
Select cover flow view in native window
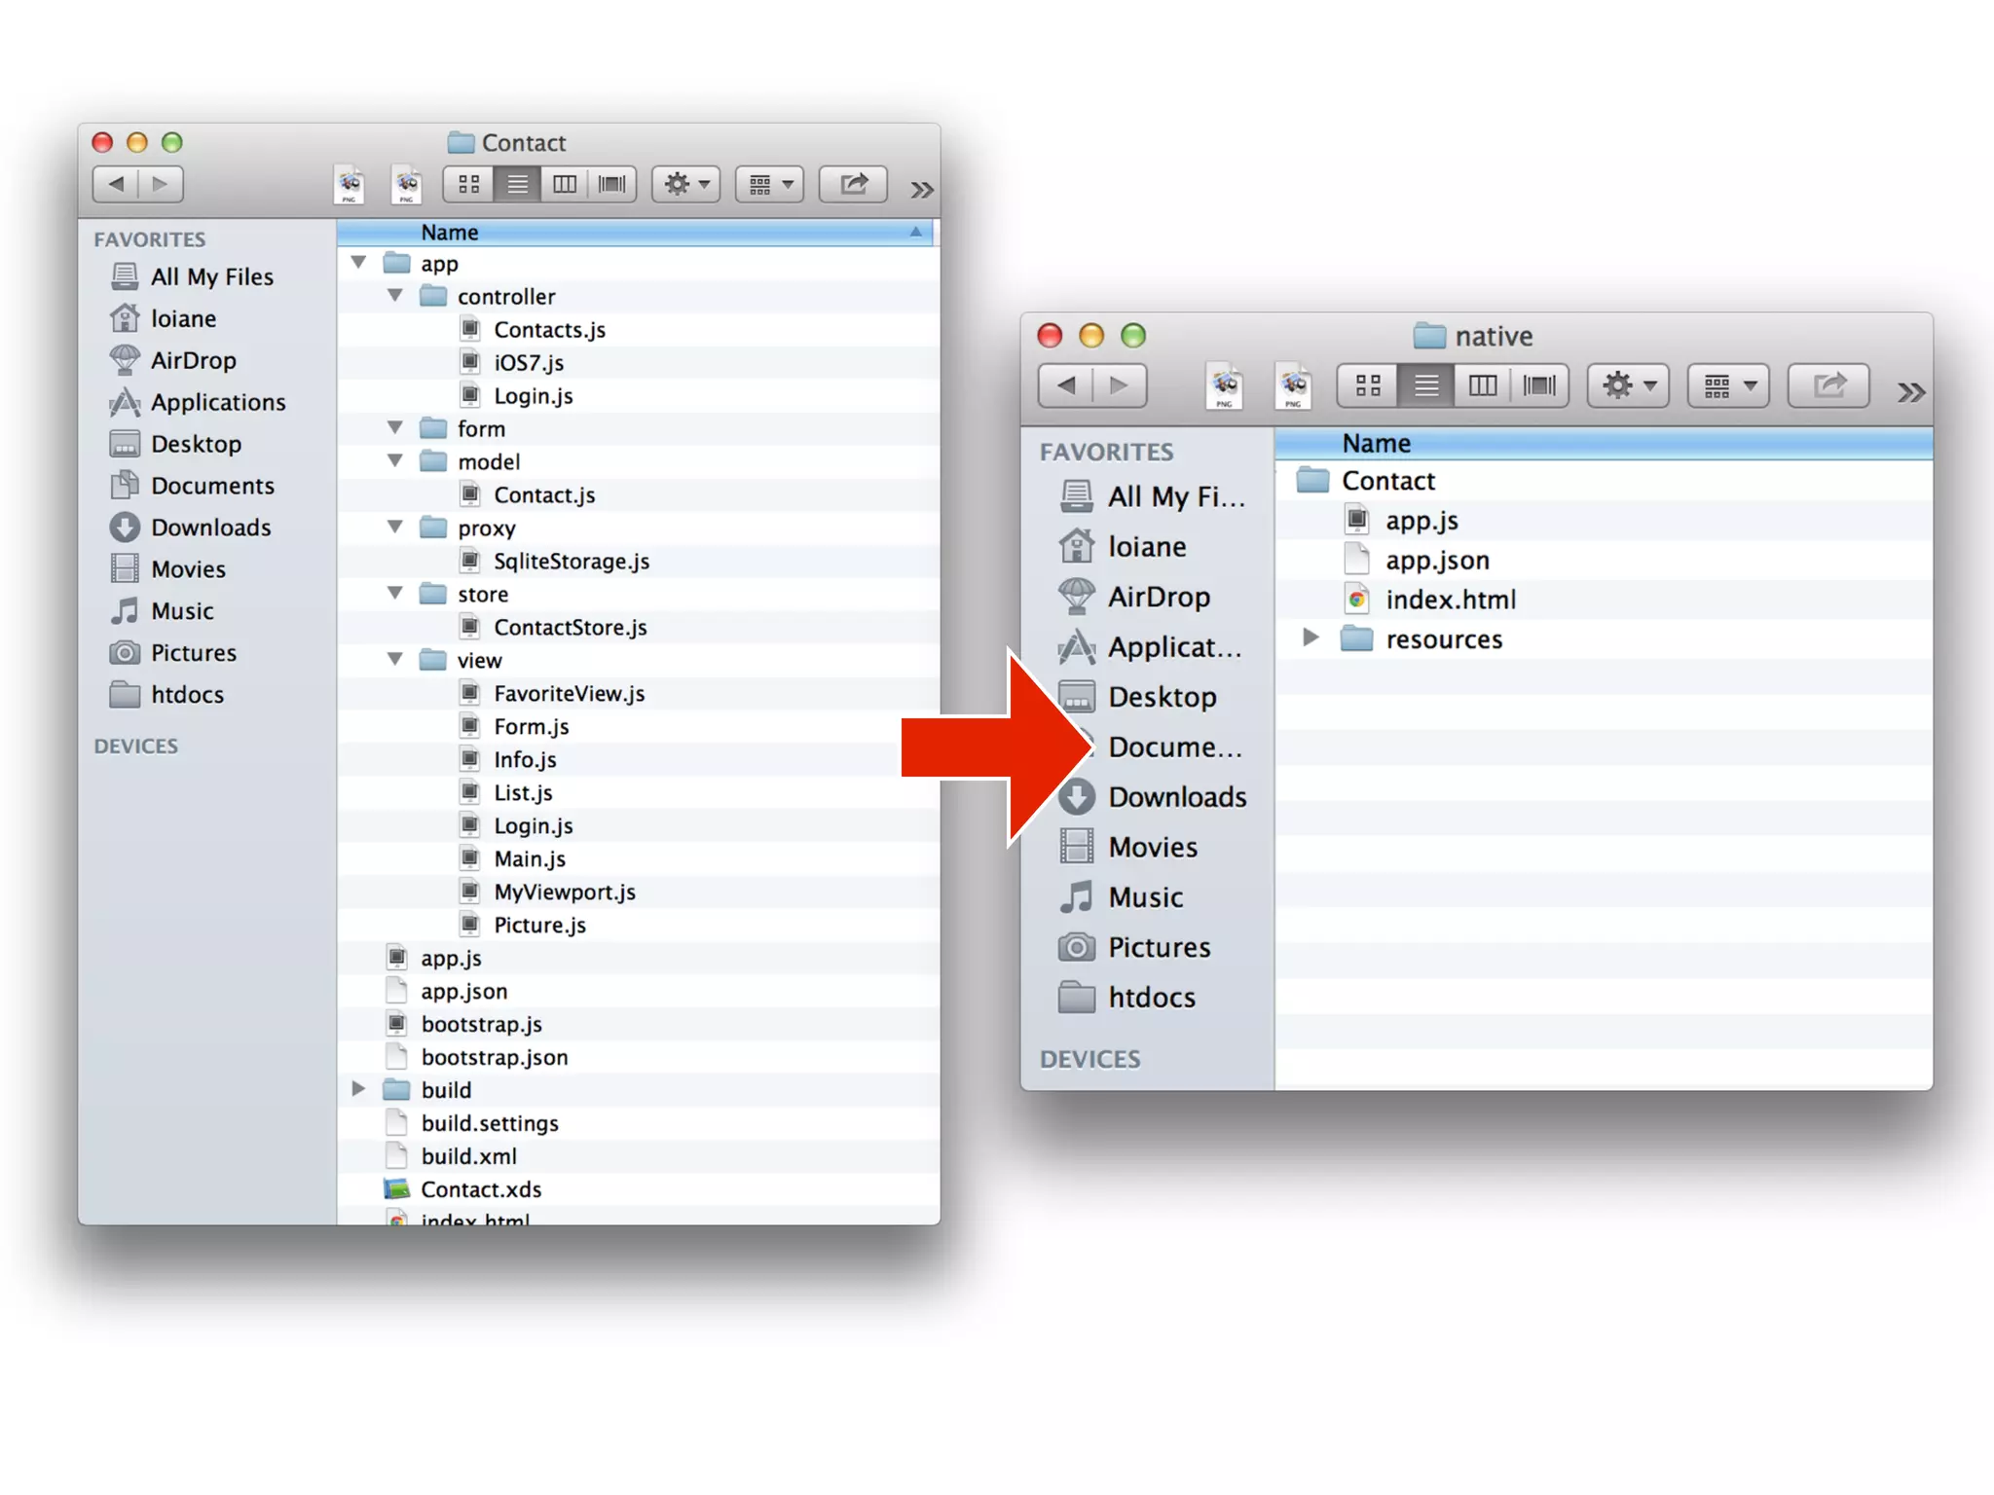tap(1538, 385)
